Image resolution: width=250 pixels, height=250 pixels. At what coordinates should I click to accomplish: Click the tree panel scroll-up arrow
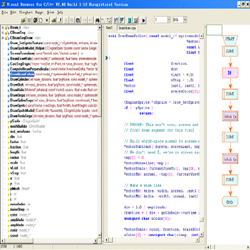click(99, 28)
